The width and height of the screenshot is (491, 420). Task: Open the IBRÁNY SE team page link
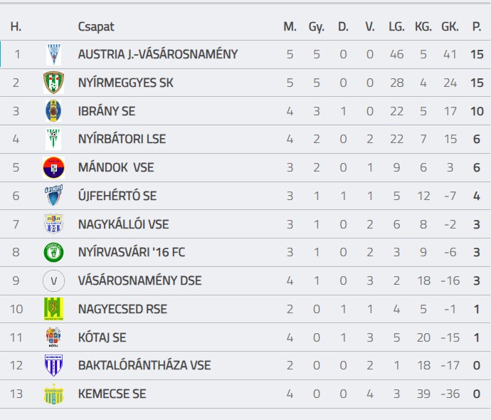coord(107,111)
